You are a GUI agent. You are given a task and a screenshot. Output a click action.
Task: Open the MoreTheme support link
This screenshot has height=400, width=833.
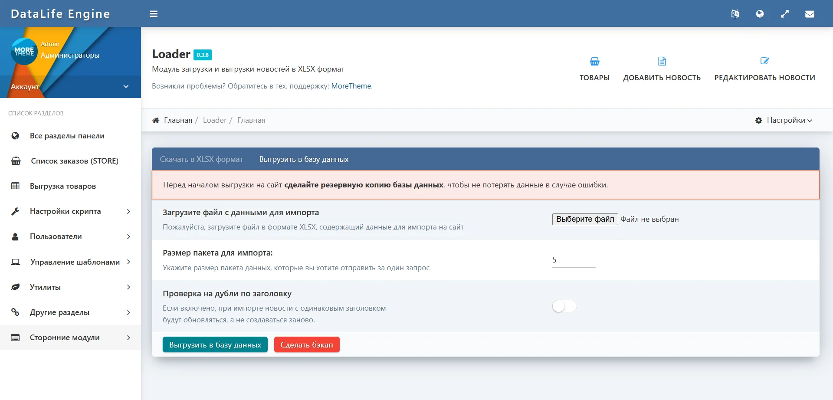[351, 86]
